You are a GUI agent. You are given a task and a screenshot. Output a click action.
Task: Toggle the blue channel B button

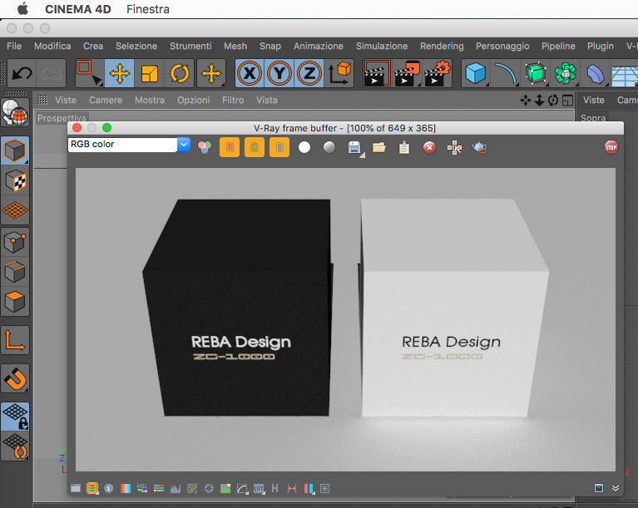[x=279, y=147]
